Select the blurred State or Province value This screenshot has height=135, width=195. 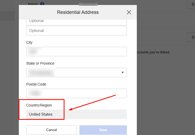point(42,72)
